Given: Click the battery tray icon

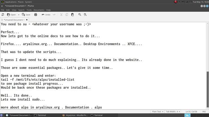Looking at the screenshot, I should coord(191,2).
